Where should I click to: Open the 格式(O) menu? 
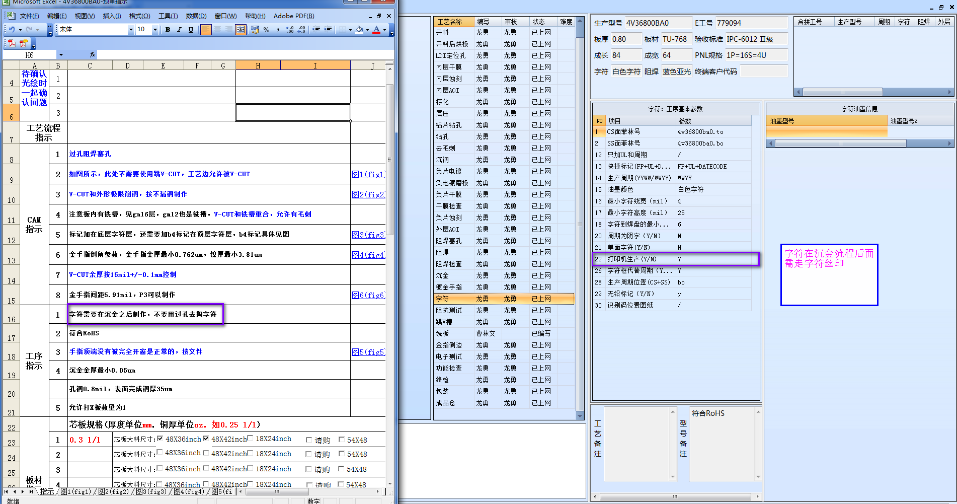click(x=139, y=16)
